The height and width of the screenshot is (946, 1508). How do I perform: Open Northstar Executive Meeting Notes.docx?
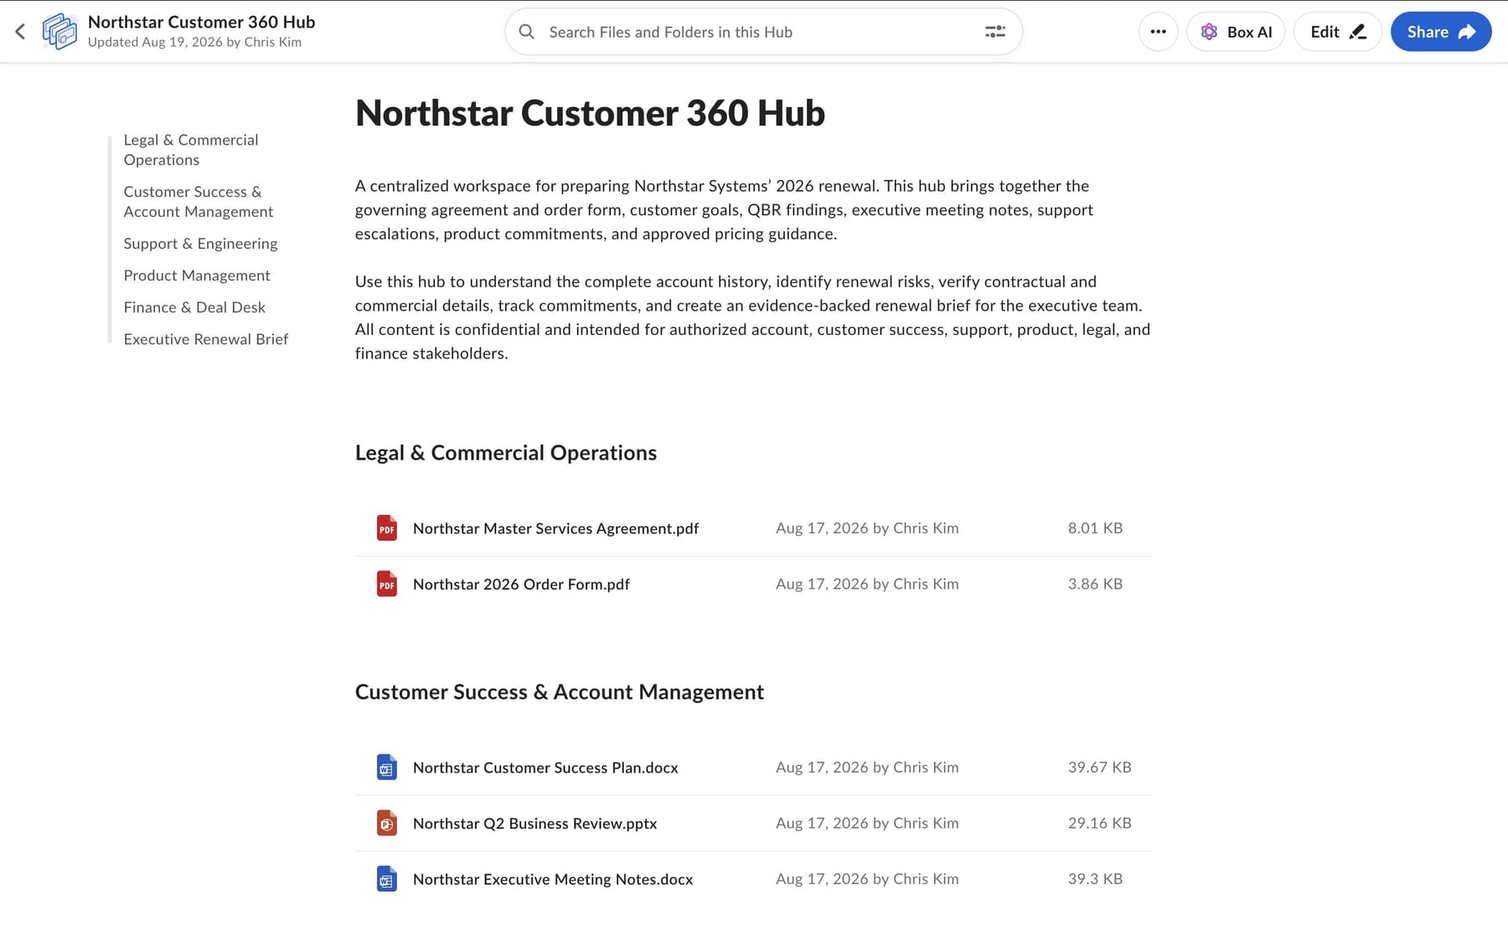(x=553, y=879)
